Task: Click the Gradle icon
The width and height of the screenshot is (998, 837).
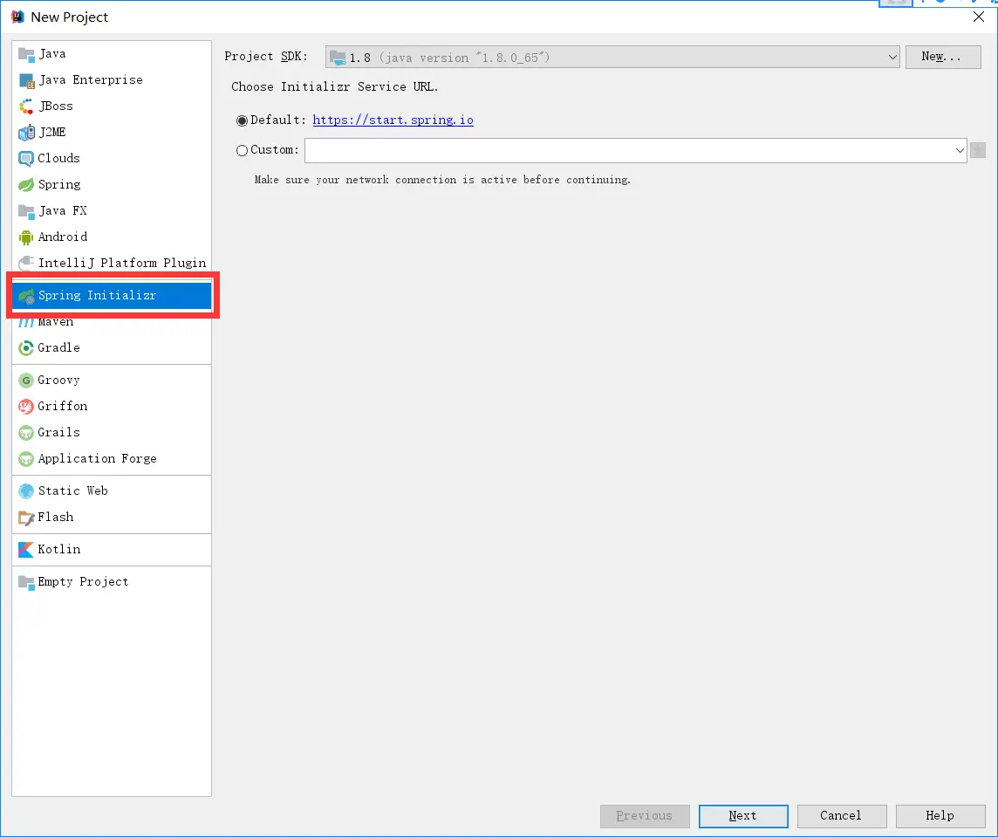Action: click(26, 347)
